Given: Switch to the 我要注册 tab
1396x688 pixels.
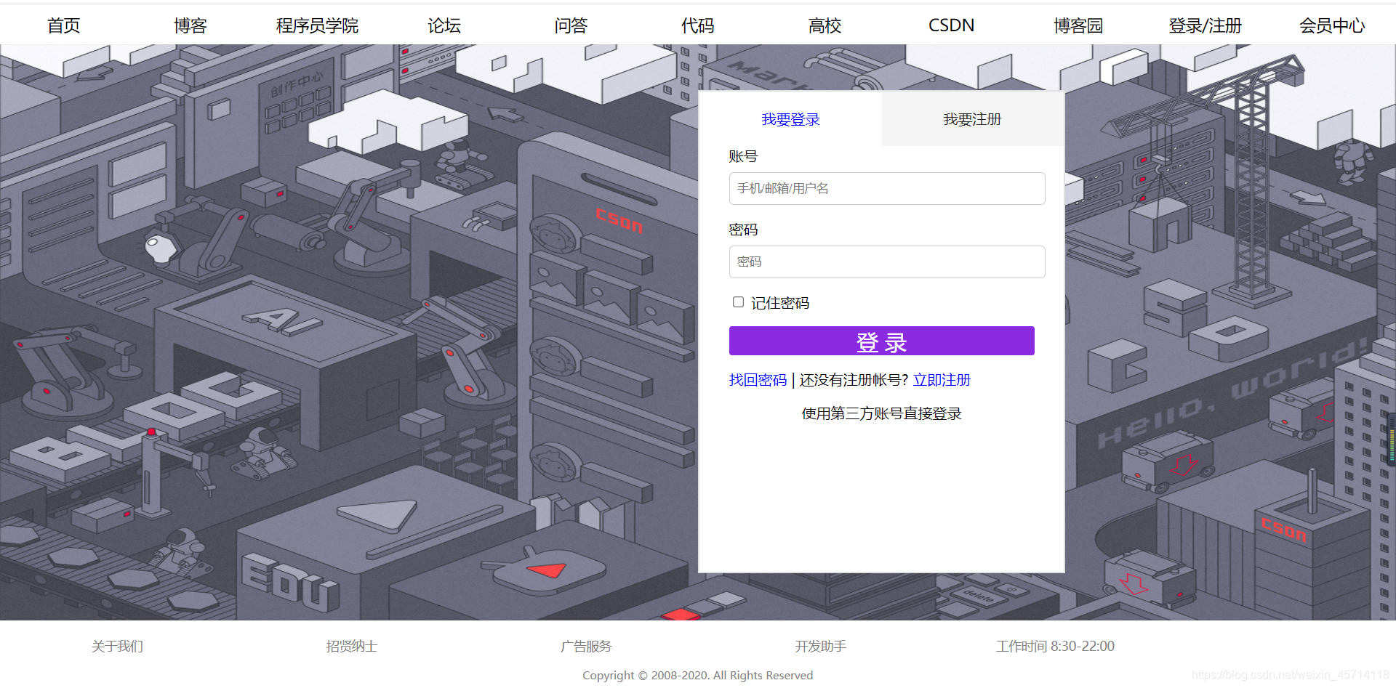Looking at the screenshot, I should tap(971, 119).
